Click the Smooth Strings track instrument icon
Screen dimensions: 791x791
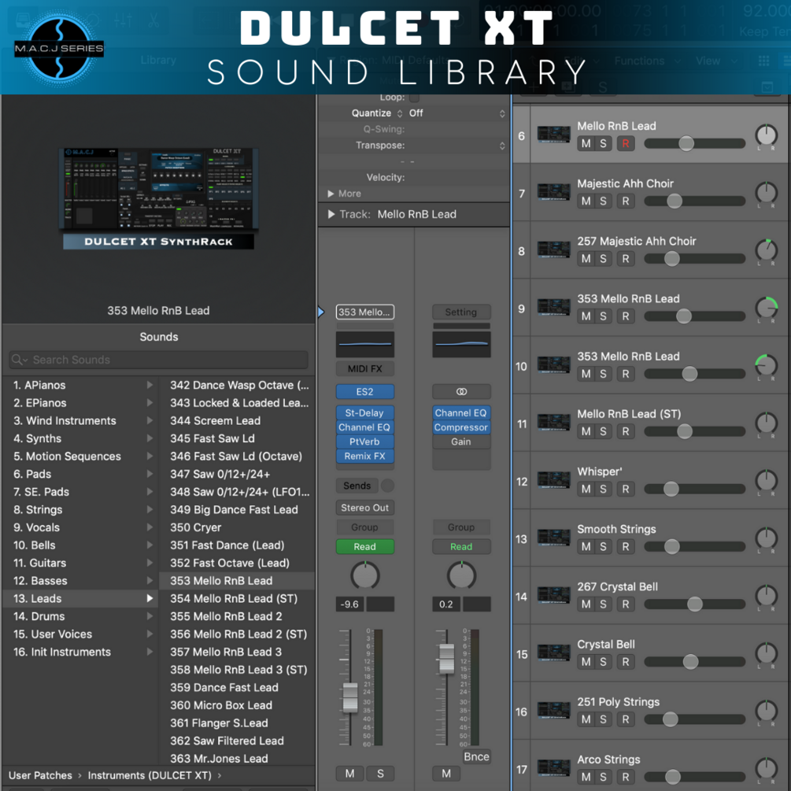coord(553,538)
